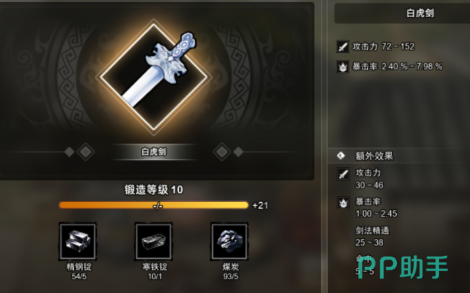Select the 精钢锭 steel ingot material icon
Viewport: 470px width, 293px height.
coord(78,241)
